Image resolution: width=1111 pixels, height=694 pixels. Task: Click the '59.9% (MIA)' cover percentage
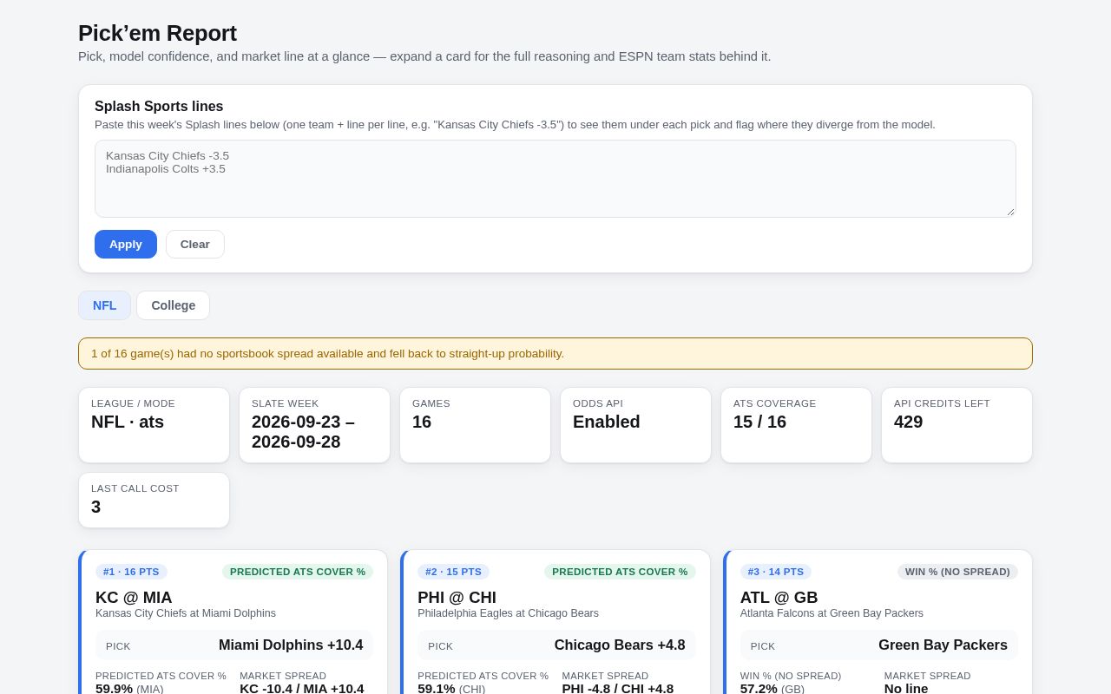[x=129, y=688]
